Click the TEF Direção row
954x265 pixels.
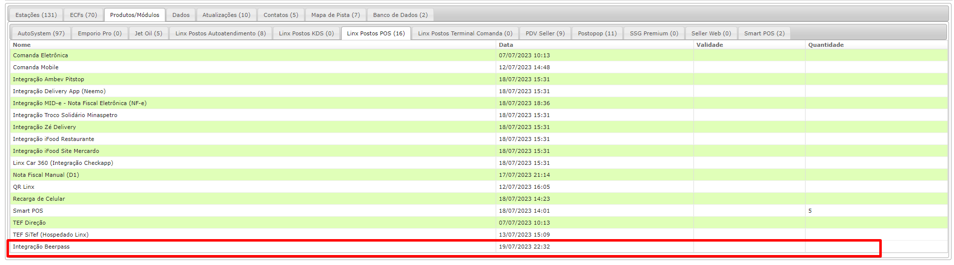[x=479, y=223]
